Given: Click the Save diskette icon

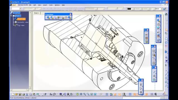Looking at the screenshot, I should coord(20,94).
